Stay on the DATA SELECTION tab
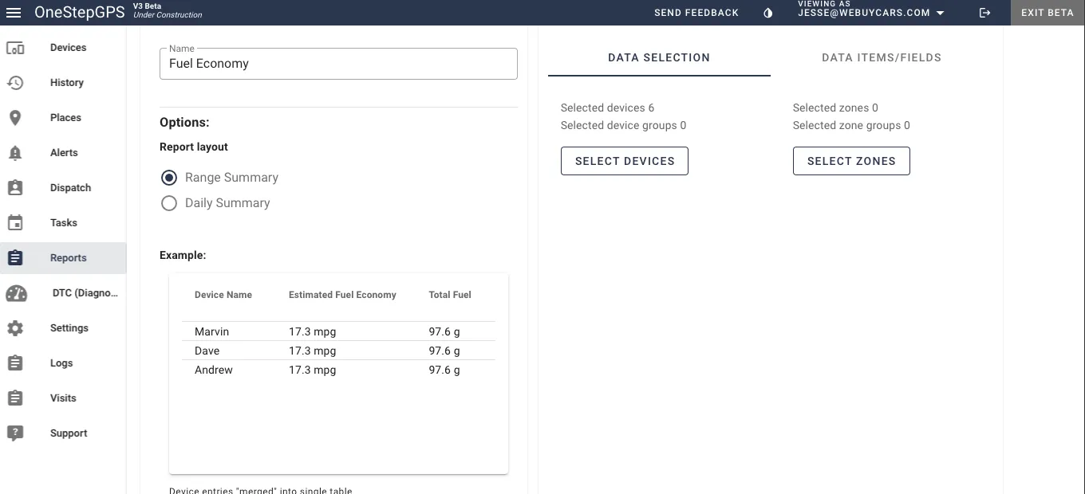Screen dimensions: 1085x494 click(x=659, y=57)
